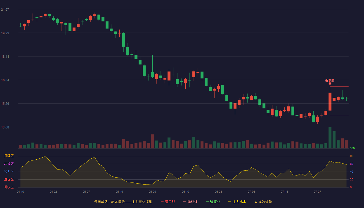The height and width of the screenshot is (208, 364).
Task: Click the 建仓区 zone label
Action: [9, 179]
